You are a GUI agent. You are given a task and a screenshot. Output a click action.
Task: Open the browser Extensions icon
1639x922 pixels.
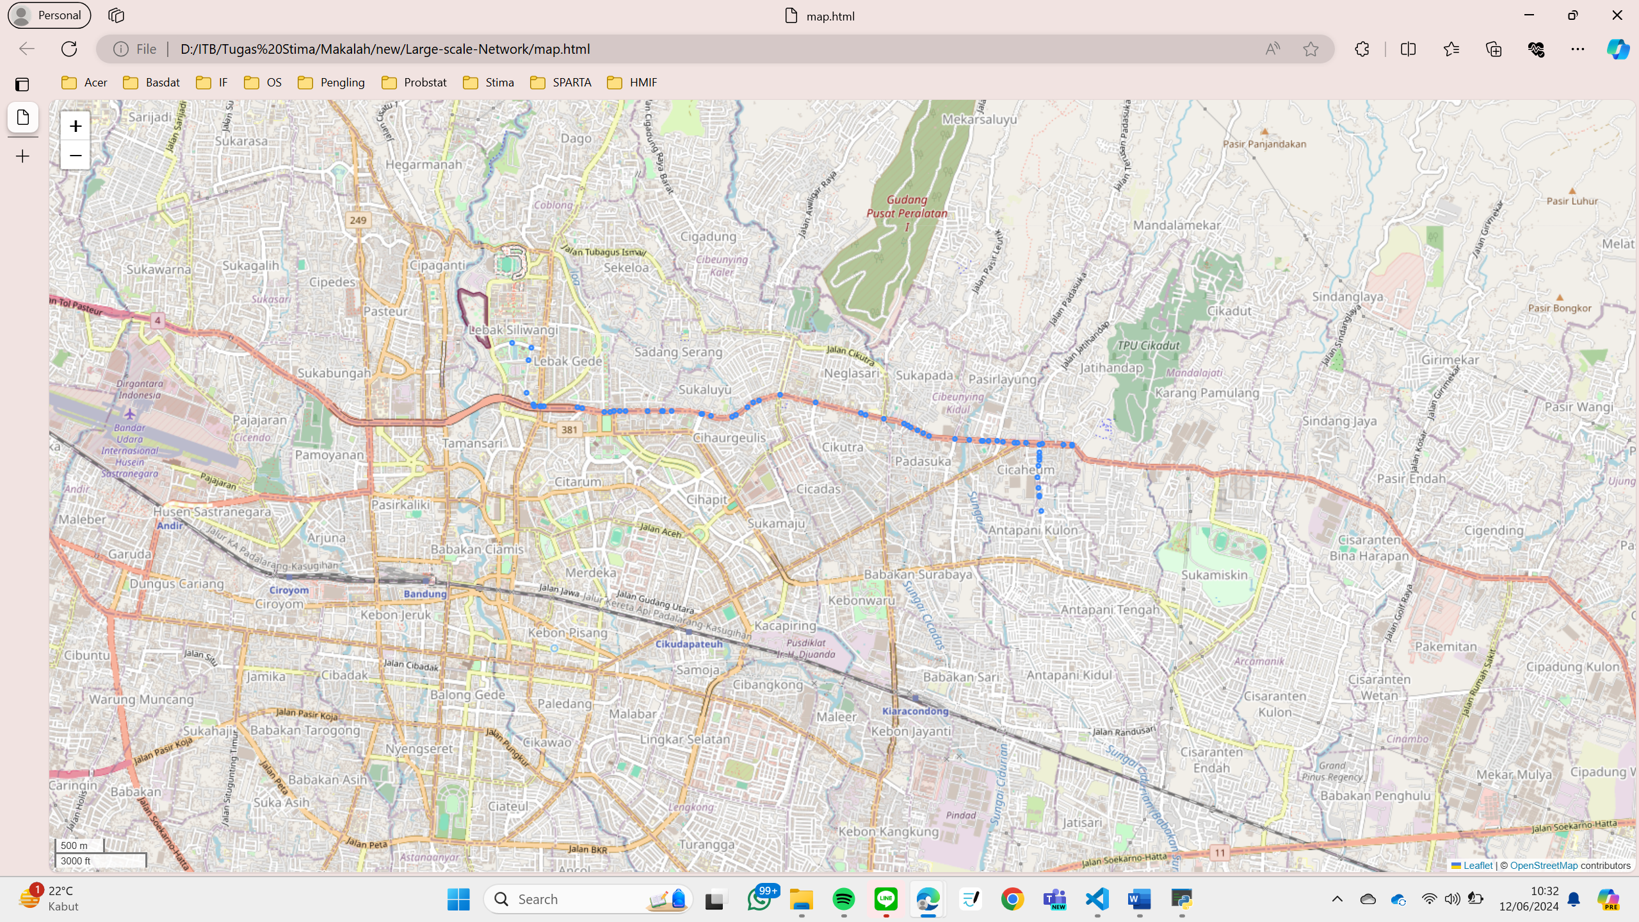[x=1362, y=49]
